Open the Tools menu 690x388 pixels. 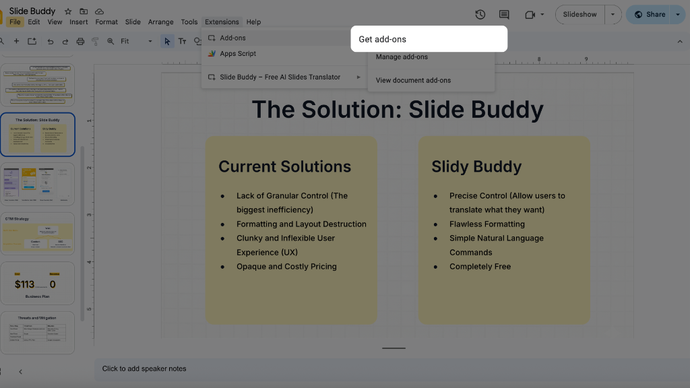click(x=189, y=22)
